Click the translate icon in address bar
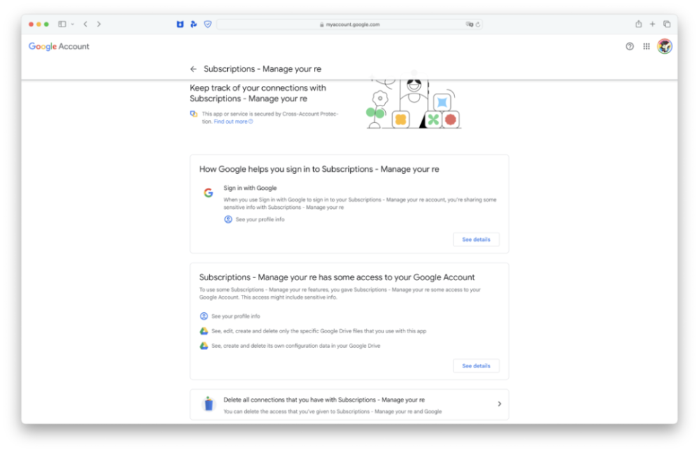Image resolution: width=699 pixels, height=452 pixels. (470, 24)
